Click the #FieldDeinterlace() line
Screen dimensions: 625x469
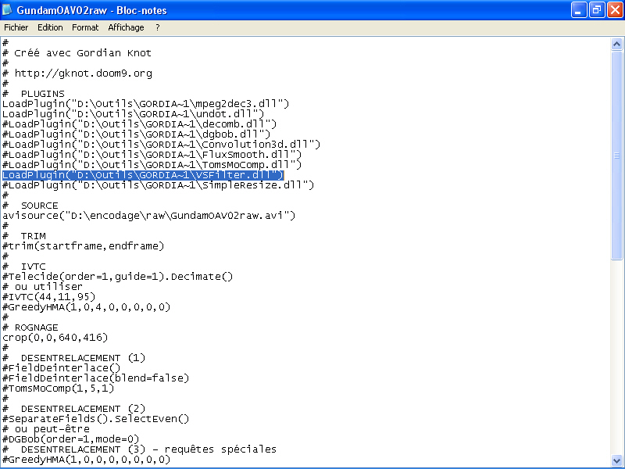point(62,368)
